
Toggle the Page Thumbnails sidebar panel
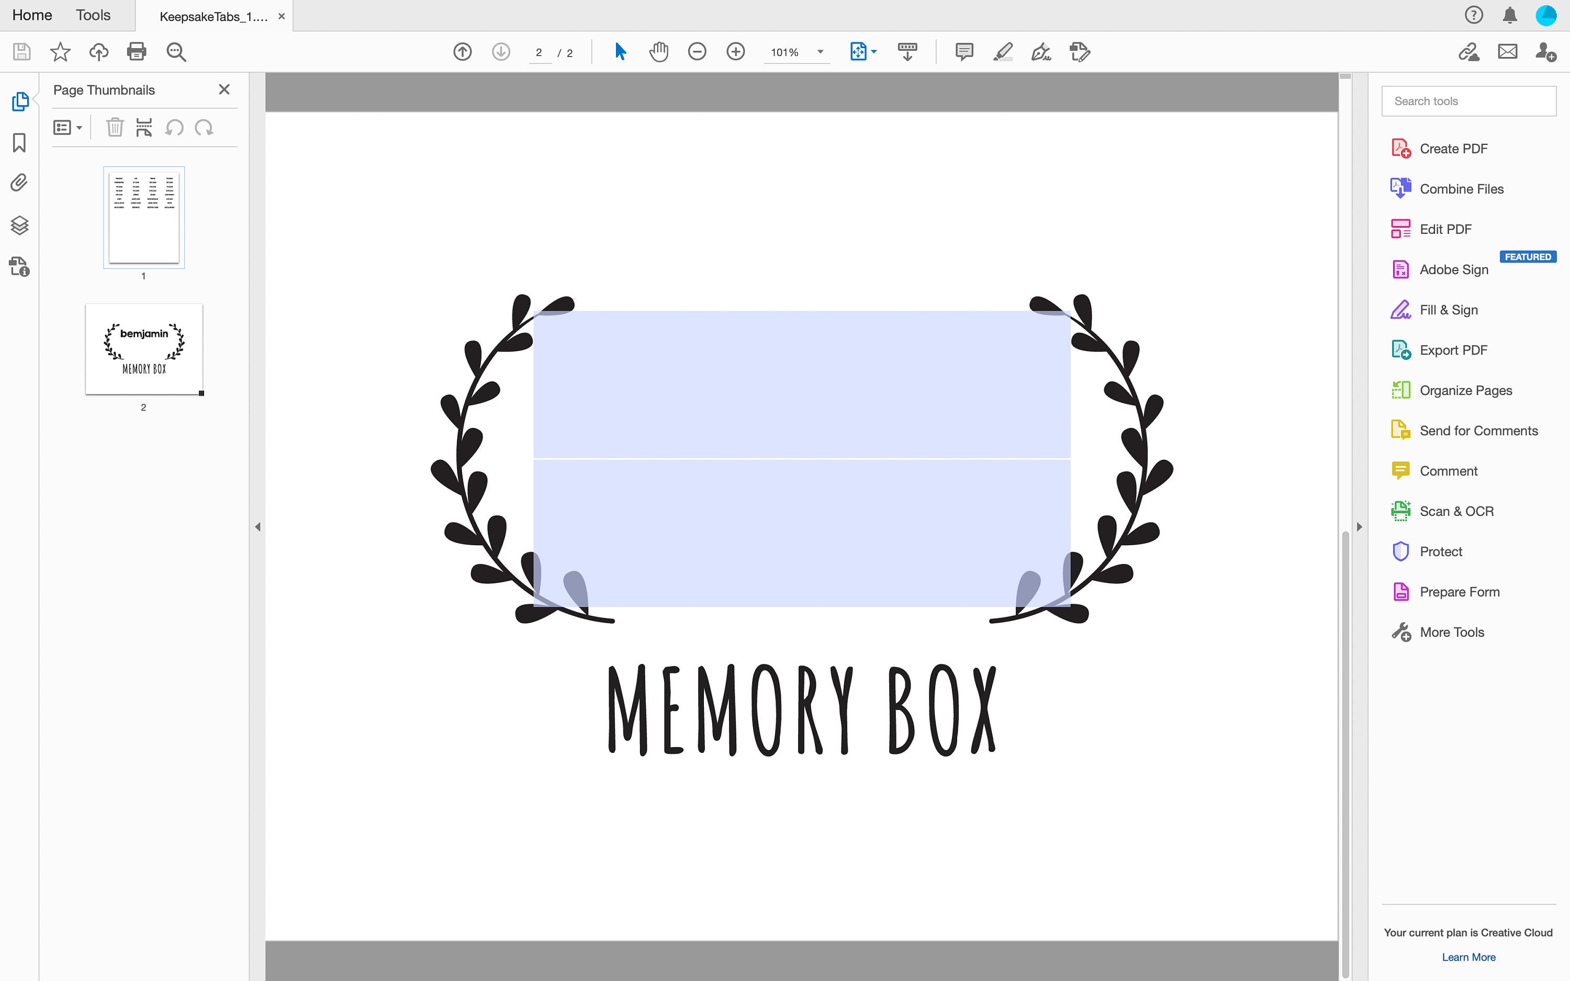coord(19,101)
